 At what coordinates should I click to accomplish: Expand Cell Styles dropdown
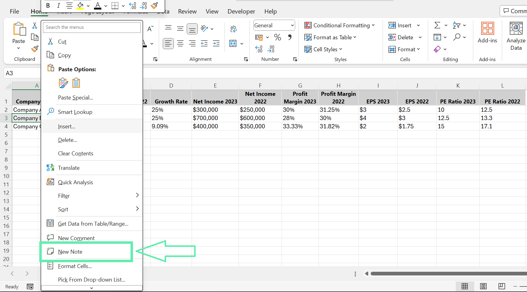(341, 49)
